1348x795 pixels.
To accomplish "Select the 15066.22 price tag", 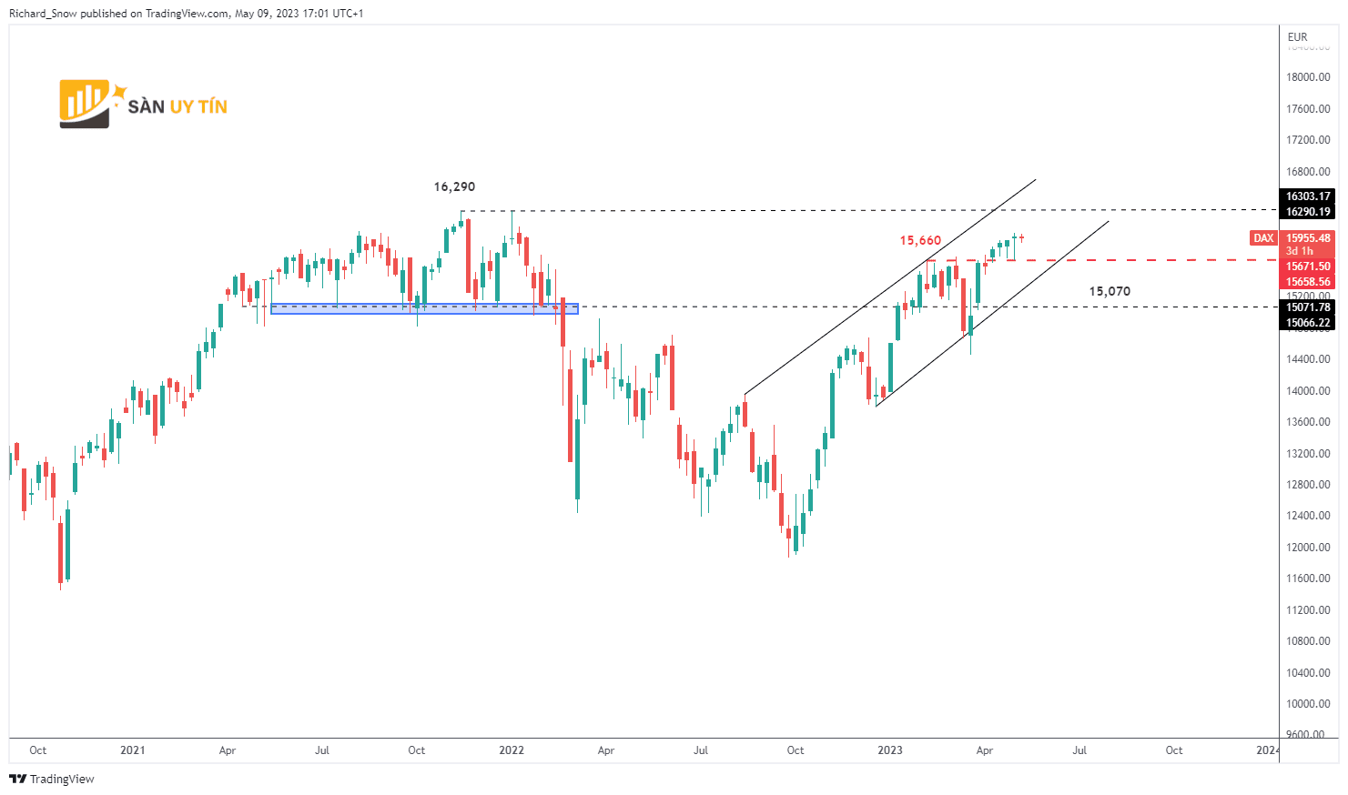I will tap(1308, 323).
